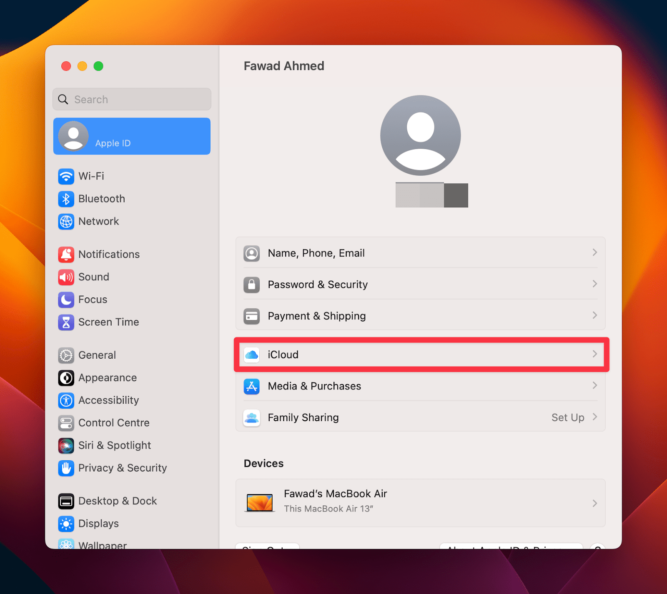
Task: Close the window with the red button
Action: pyautogui.click(x=66, y=66)
